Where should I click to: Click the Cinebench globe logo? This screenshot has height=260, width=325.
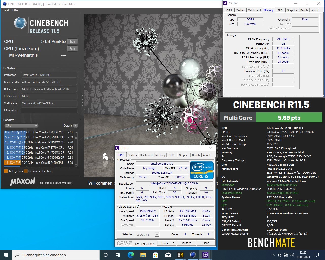click(x=20, y=23)
